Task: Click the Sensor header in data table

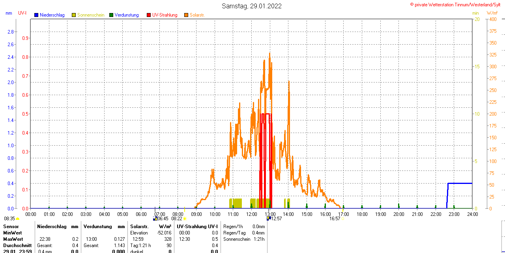Action: pos(11,227)
